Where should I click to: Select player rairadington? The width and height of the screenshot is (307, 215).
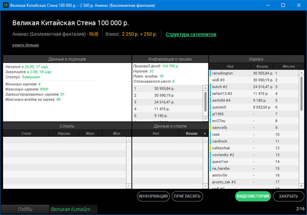254,73
